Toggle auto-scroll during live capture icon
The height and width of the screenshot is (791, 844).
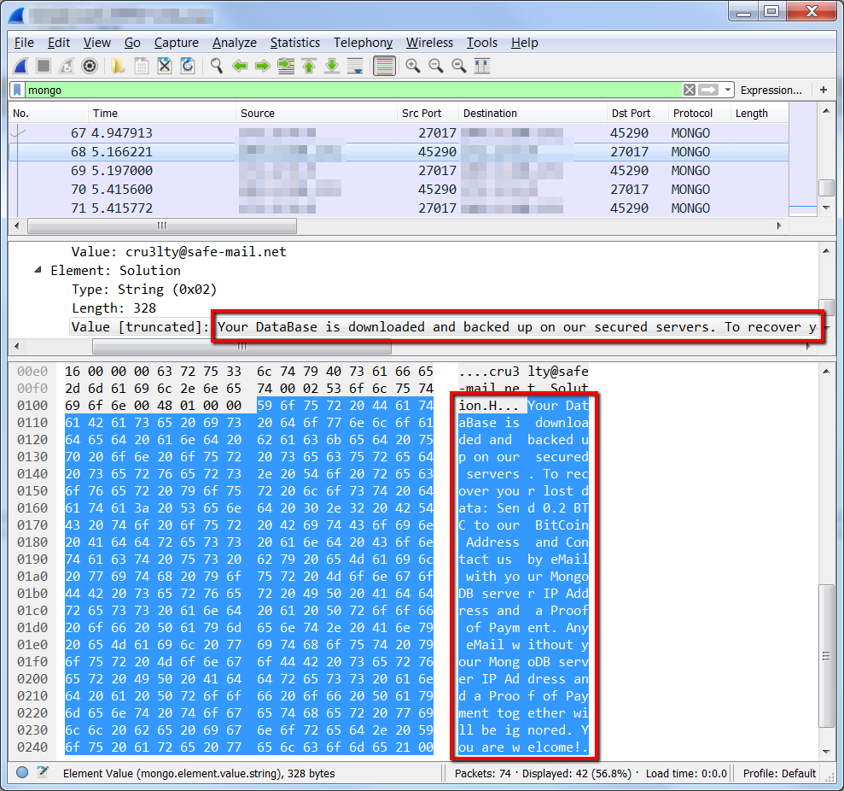(x=355, y=67)
